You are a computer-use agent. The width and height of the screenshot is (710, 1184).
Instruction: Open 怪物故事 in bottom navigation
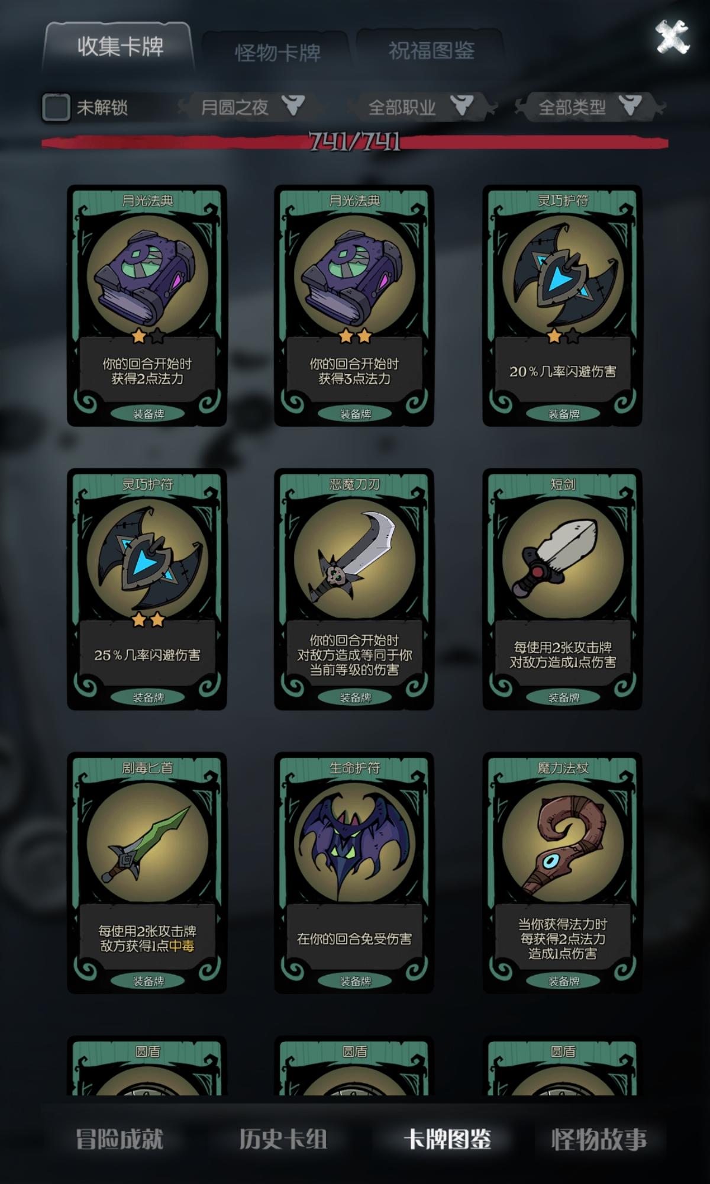[x=599, y=1139]
